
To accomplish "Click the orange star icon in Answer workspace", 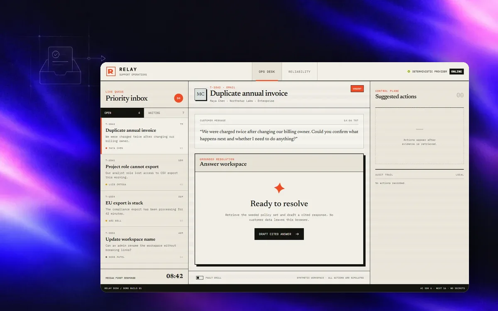I will pos(279,188).
